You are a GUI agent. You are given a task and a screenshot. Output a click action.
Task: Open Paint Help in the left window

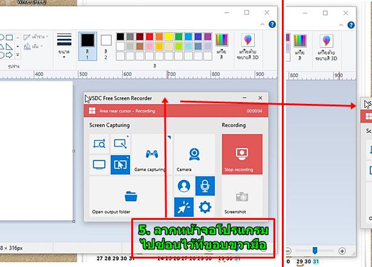point(272,24)
